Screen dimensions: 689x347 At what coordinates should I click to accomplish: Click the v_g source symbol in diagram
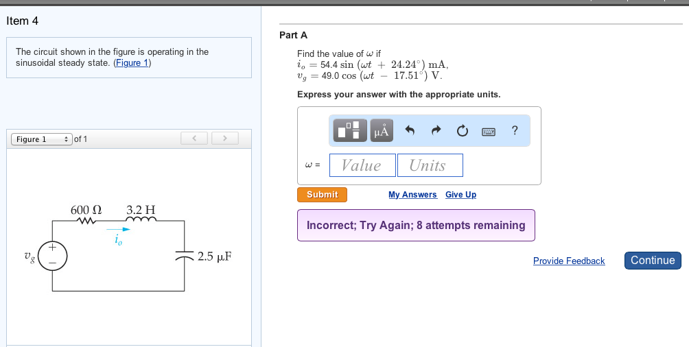(x=52, y=256)
